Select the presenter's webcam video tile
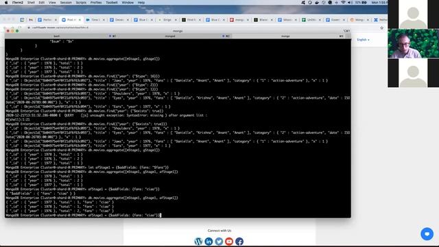The image size is (439, 247). (413, 44)
